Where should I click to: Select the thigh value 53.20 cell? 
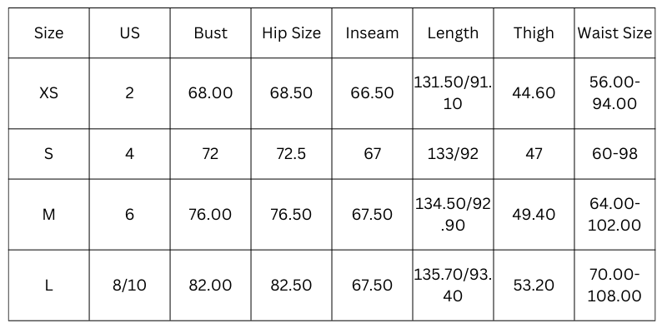point(534,286)
